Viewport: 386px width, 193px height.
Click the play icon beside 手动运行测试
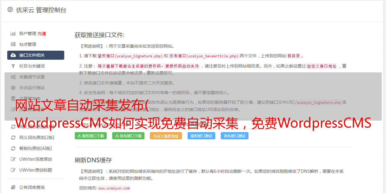click(x=13, y=88)
